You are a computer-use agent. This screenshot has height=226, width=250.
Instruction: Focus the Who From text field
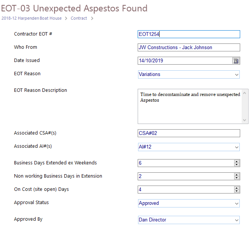tap(189, 48)
